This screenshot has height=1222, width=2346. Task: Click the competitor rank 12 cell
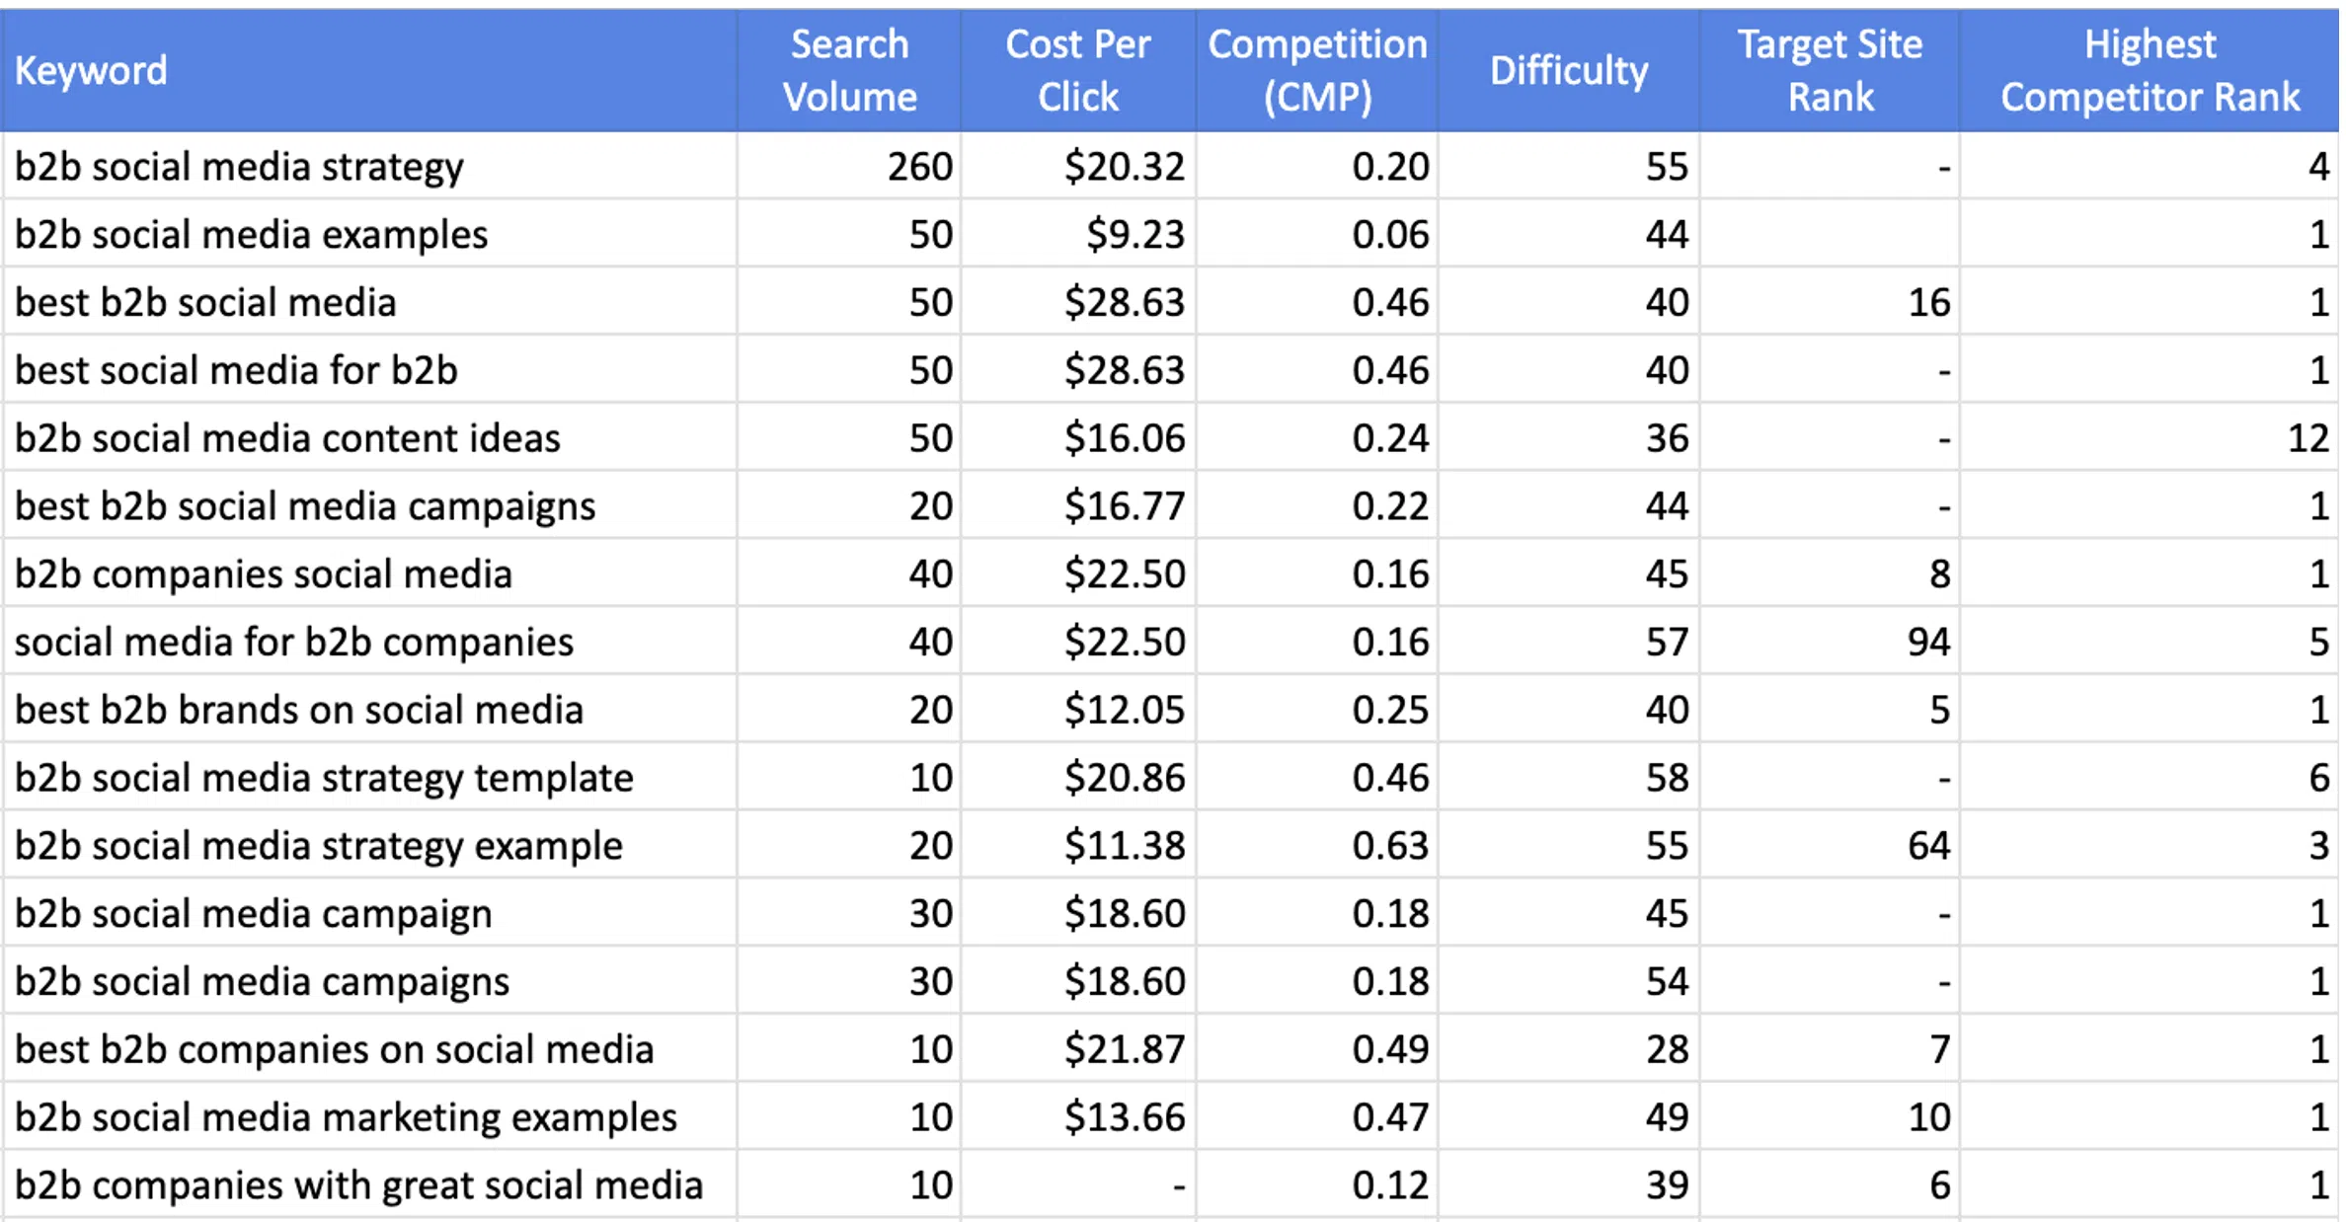click(2150, 438)
